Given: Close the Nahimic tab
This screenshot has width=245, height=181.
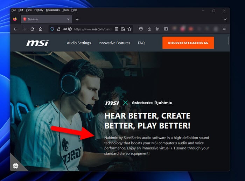Looking at the screenshot, I should [68, 19].
